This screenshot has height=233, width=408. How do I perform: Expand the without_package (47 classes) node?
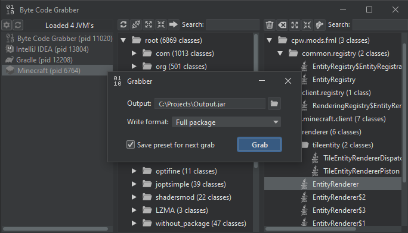134,223
